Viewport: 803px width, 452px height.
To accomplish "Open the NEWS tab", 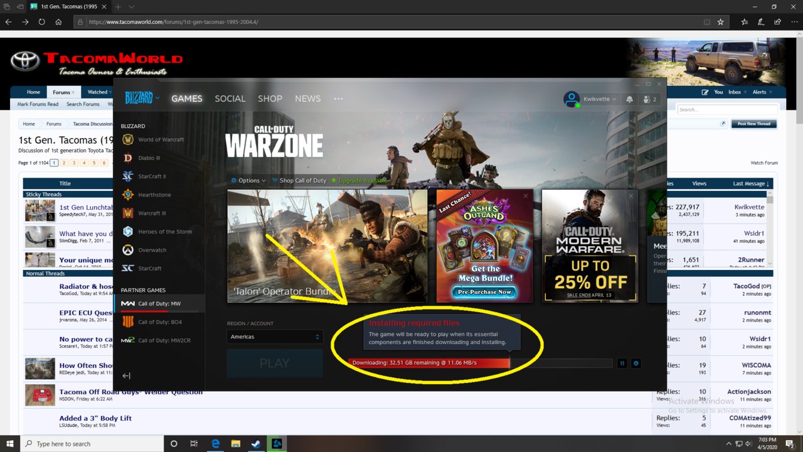I will tap(307, 99).
